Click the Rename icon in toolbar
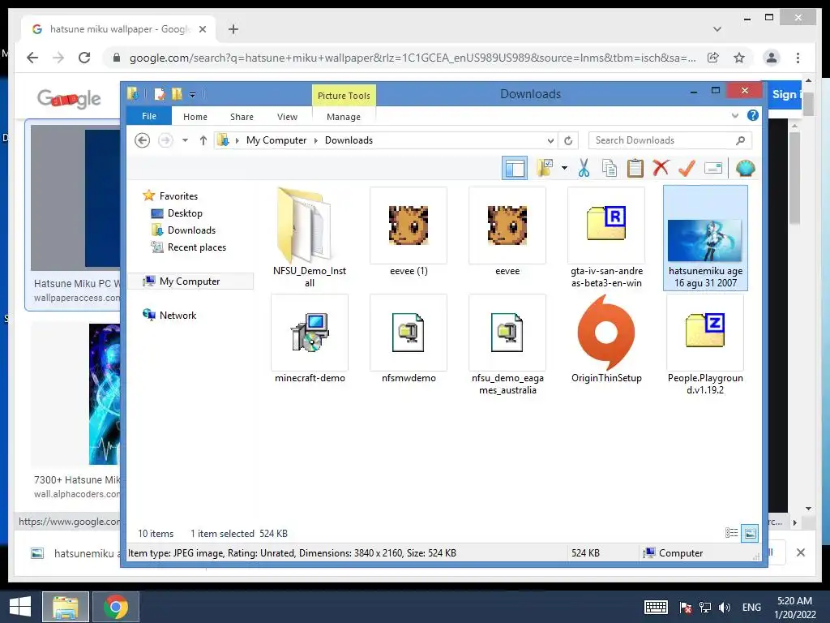Image resolution: width=830 pixels, height=623 pixels. pyautogui.click(x=713, y=169)
